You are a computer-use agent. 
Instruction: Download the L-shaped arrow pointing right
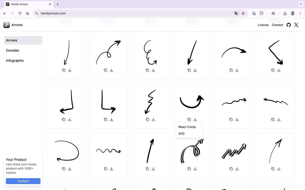(x=111, y=119)
